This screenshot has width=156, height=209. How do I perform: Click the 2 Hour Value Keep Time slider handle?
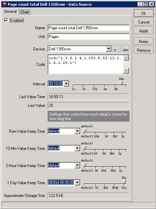tap(84, 165)
